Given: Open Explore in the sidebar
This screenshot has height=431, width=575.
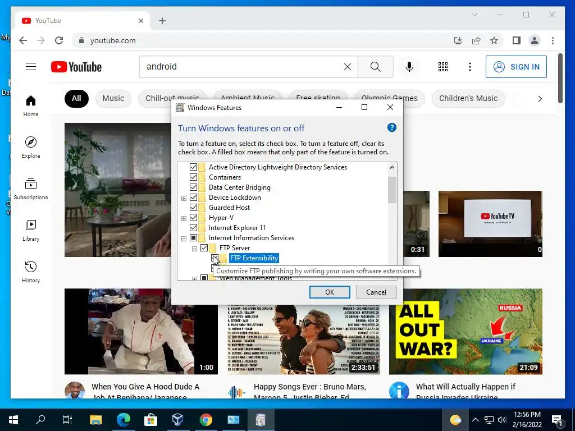Looking at the screenshot, I should point(31,148).
